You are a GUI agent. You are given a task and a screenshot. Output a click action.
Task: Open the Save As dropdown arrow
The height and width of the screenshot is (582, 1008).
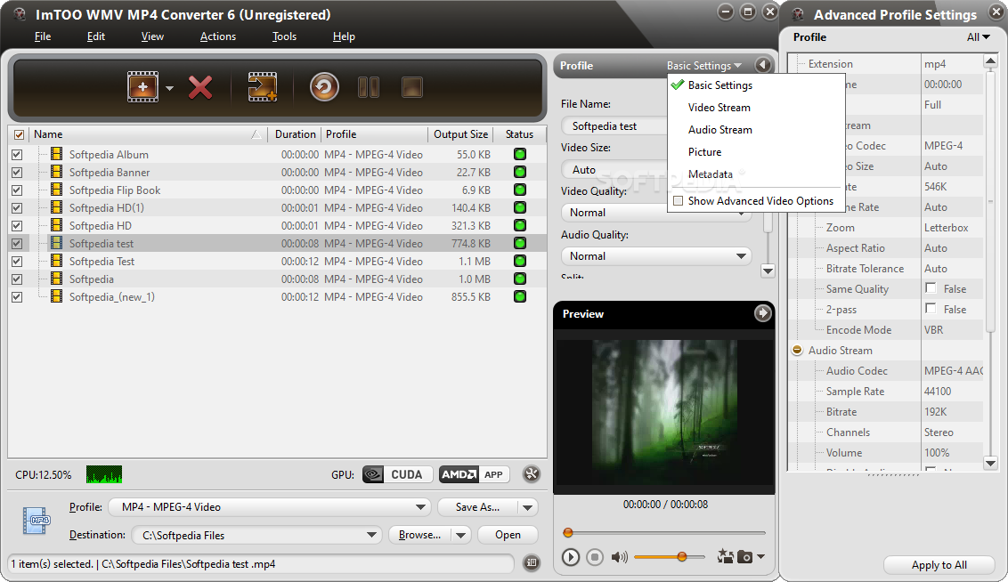(528, 507)
